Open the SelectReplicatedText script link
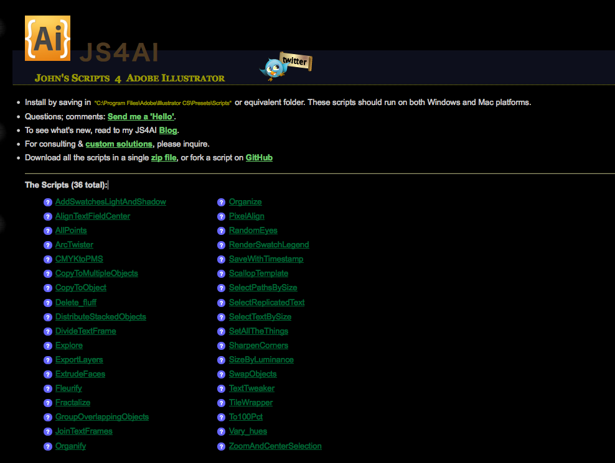 pyautogui.click(x=266, y=303)
